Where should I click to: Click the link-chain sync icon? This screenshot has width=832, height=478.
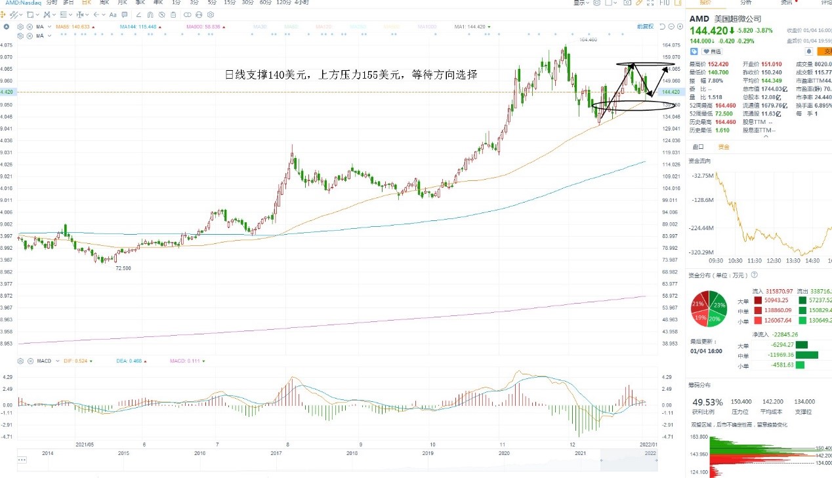(187, 14)
